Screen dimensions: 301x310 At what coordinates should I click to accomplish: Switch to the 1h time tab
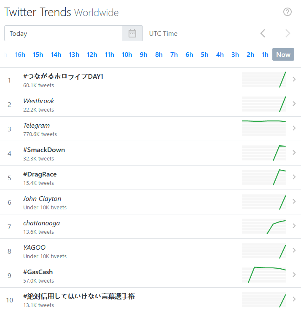265,55
